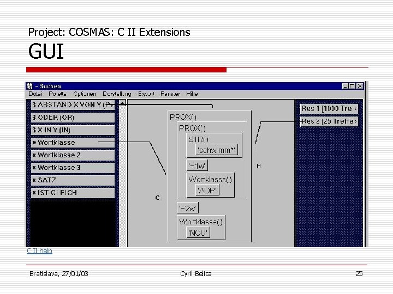Close the Suchen window

[x=360, y=86]
